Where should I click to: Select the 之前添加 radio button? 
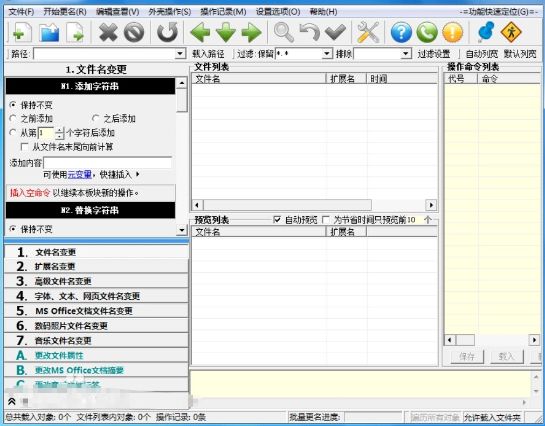13,119
